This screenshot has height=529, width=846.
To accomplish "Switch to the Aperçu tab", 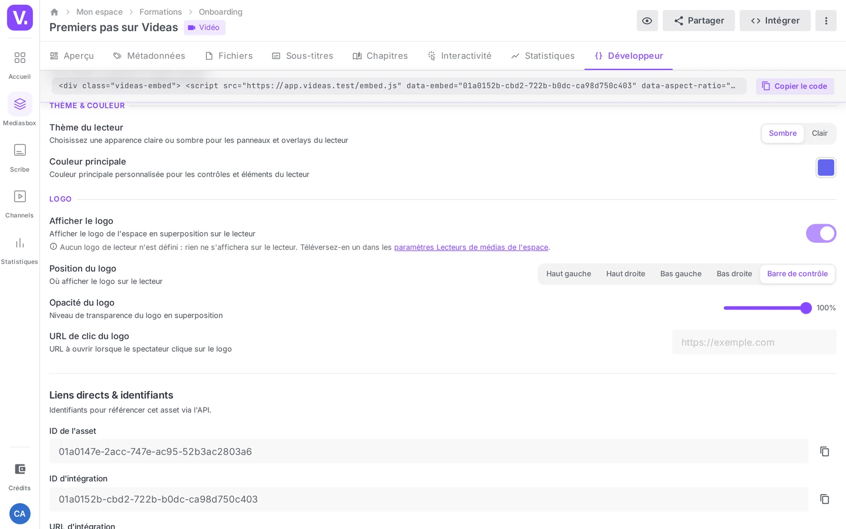I will [72, 56].
